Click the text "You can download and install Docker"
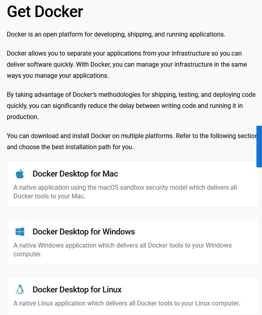The width and height of the screenshot is (262, 315). click(x=59, y=136)
